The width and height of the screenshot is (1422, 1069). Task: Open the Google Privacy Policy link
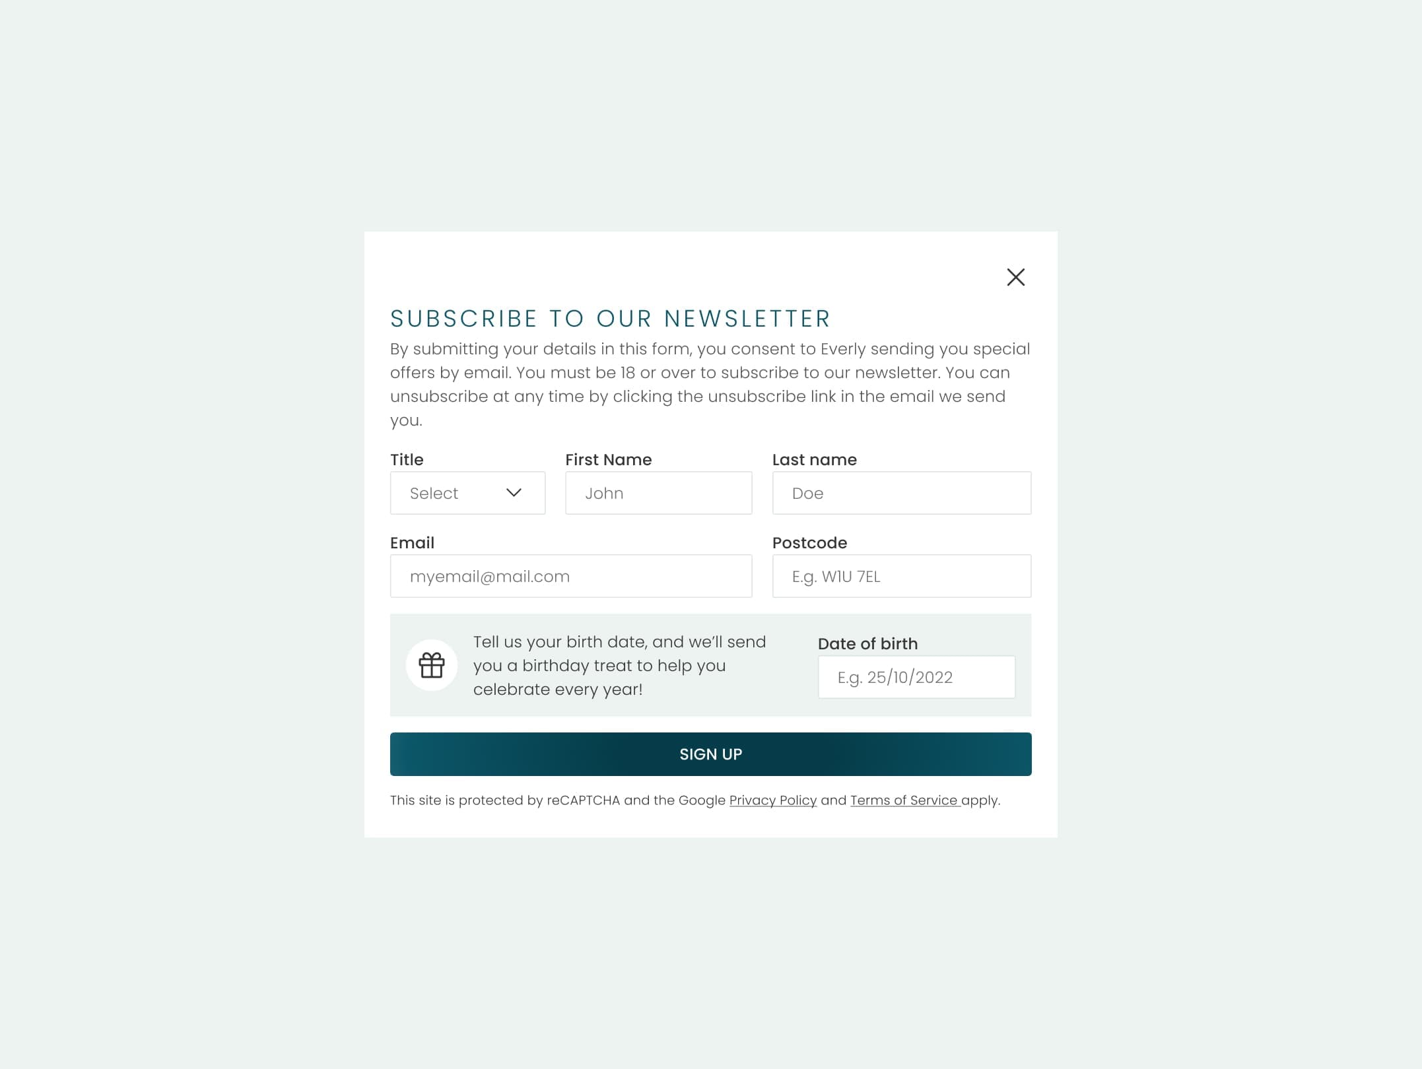772,800
